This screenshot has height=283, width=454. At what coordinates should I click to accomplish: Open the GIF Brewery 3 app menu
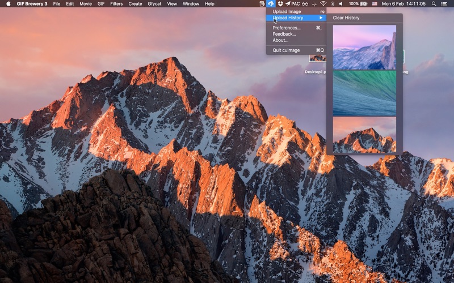pyautogui.click(x=32, y=4)
